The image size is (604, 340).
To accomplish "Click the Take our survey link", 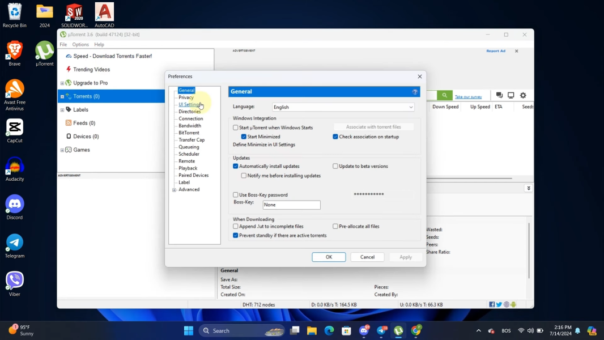I will click(x=468, y=97).
